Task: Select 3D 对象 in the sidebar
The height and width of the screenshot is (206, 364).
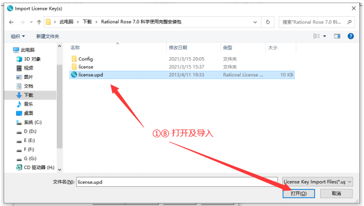Action: [x=29, y=59]
